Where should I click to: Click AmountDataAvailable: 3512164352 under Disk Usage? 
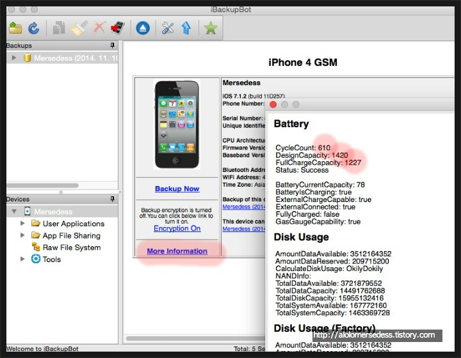(x=334, y=254)
